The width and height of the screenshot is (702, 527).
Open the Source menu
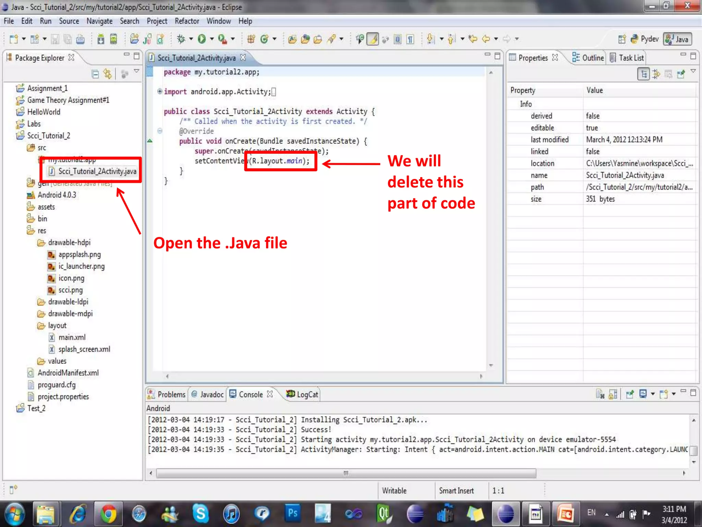[69, 21]
